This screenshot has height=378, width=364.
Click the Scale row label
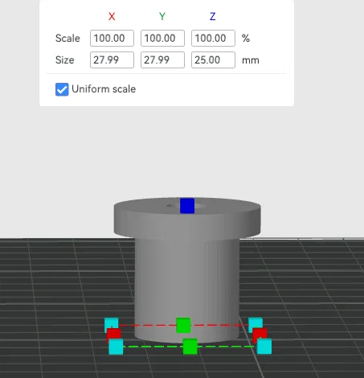tap(67, 39)
